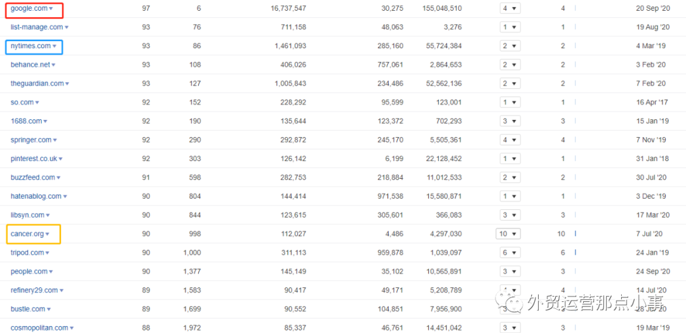Image resolution: width=686 pixels, height=333 pixels.
Task: Open the cosmopolitan.com domain link
Action: pos(39,328)
